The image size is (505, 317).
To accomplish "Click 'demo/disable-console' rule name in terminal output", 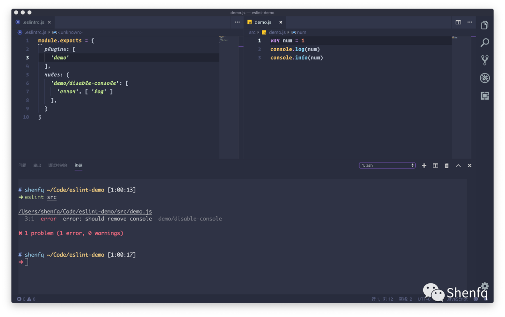I will [190, 219].
